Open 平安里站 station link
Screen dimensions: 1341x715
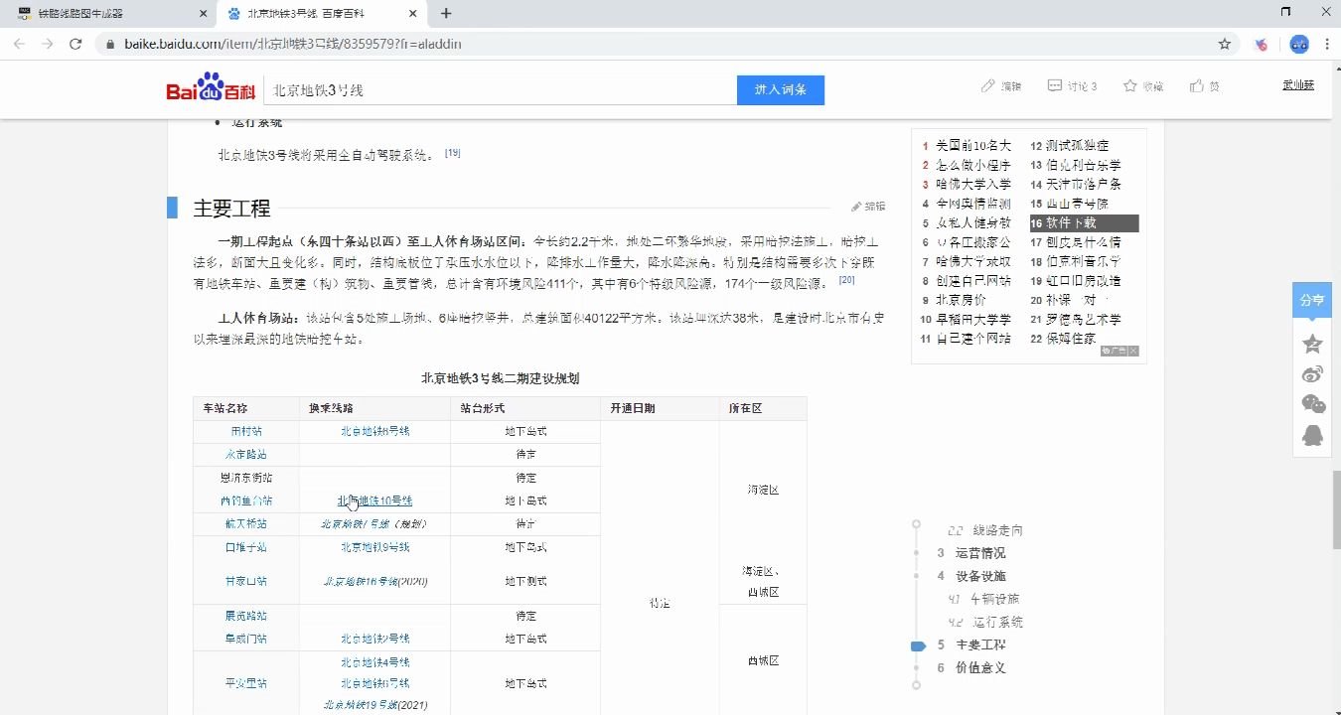(x=246, y=683)
